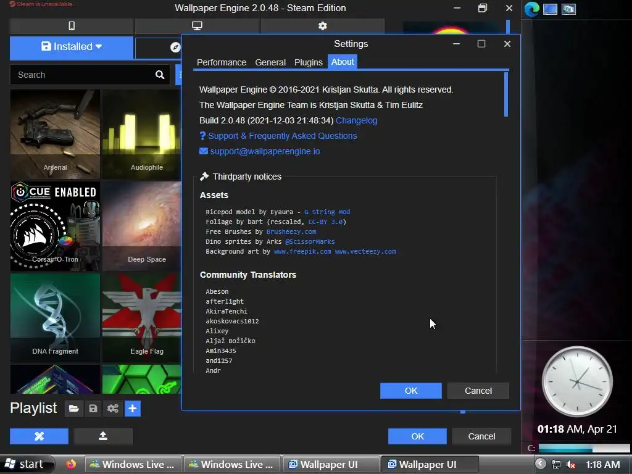Switch to the General tab
The image size is (632, 474).
pyautogui.click(x=270, y=62)
